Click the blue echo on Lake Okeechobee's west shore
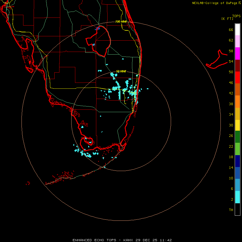Image resolution: width=242 pixels, height=242 pixels. click(x=94, y=45)
